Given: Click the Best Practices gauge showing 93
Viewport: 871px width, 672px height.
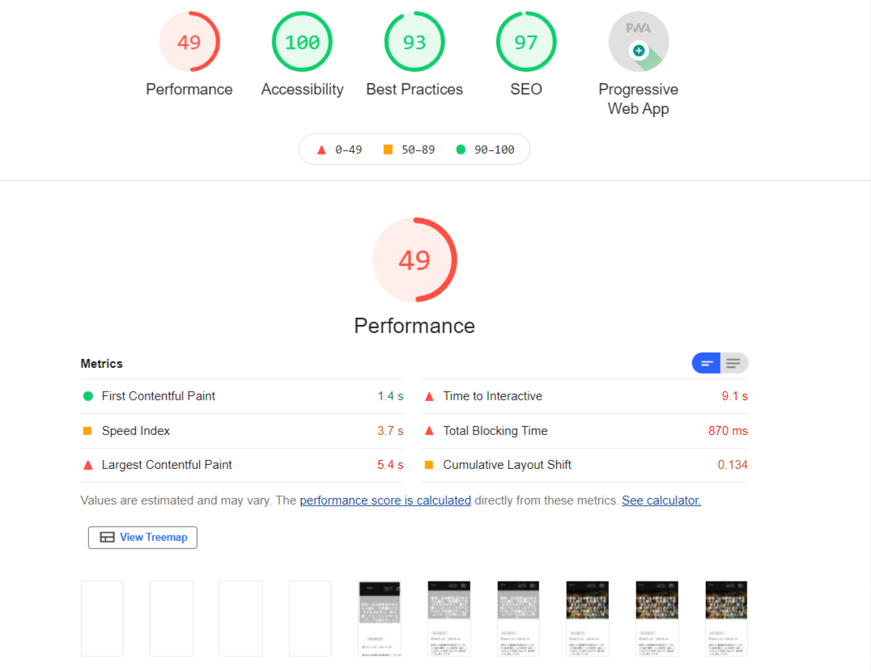Looking at the screenshot, I should (414, 42).
